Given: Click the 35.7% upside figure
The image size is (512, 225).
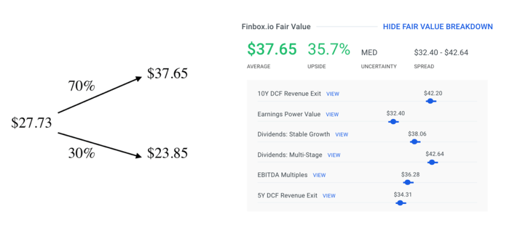Looking at the screenshot, I should 328,49.
